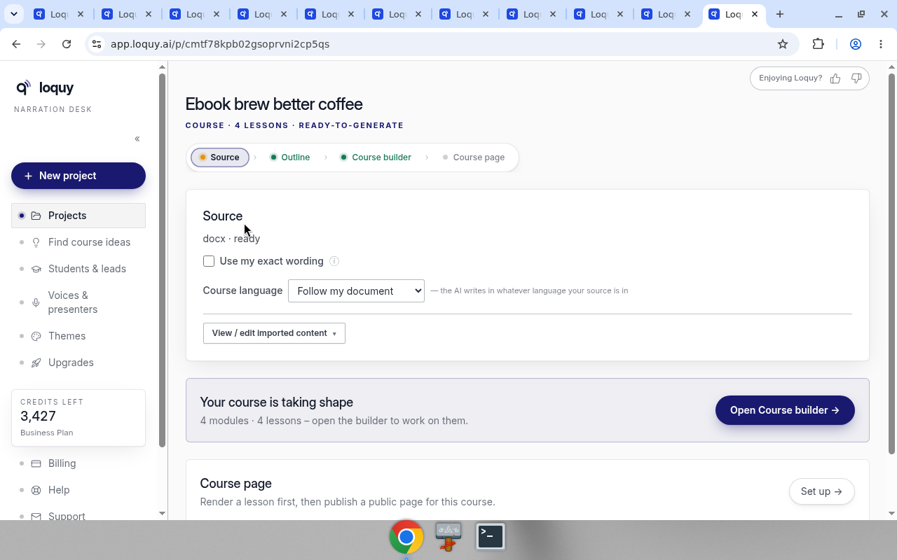The image size is (897, 560).
Task: Open the Course language dropdown
Action: [356, 290]
